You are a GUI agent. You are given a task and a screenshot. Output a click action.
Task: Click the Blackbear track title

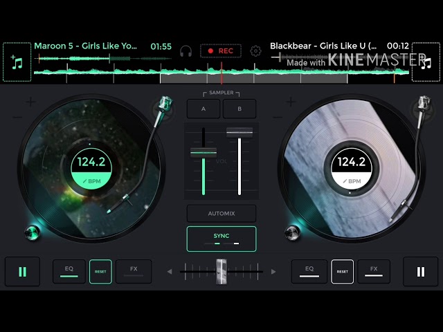click(323, 46)
